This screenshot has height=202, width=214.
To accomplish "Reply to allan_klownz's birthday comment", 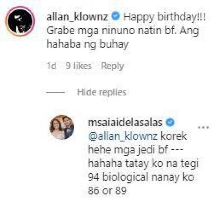I will point(112,66).
